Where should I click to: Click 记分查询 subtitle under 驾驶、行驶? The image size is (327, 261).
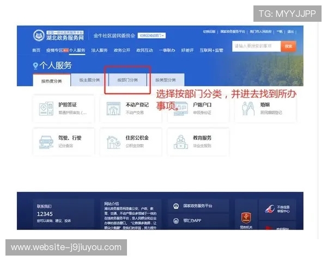click(x=66, y=146)
